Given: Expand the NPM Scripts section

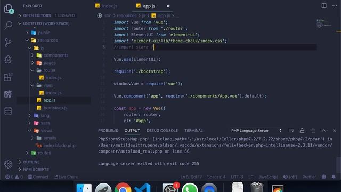Looking at the screenshot, I should click(x=36, y=169).
